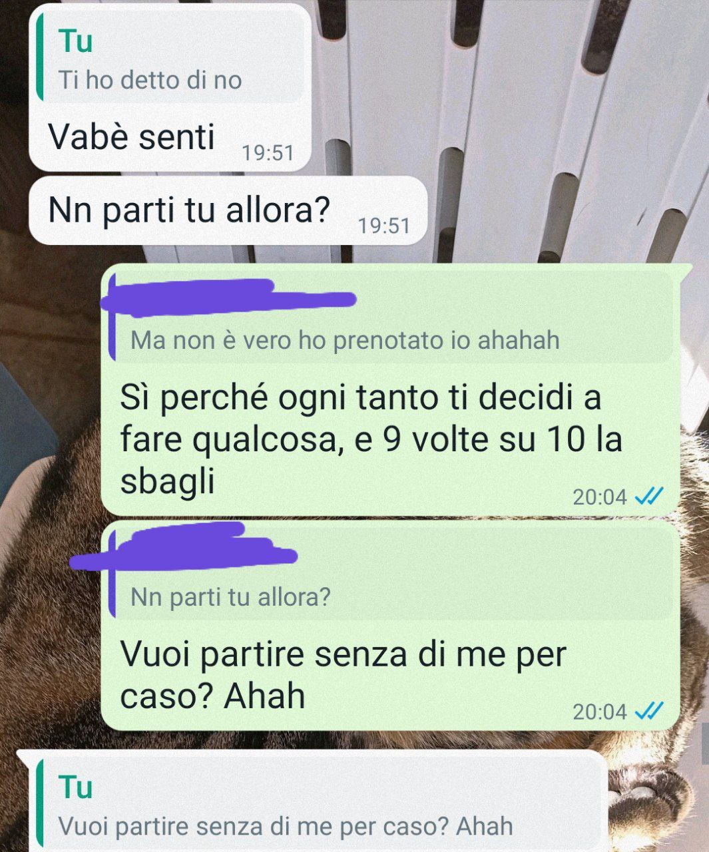Tap the purple redacted name in first green bubble
709x852 pixels.
point(230,298)
